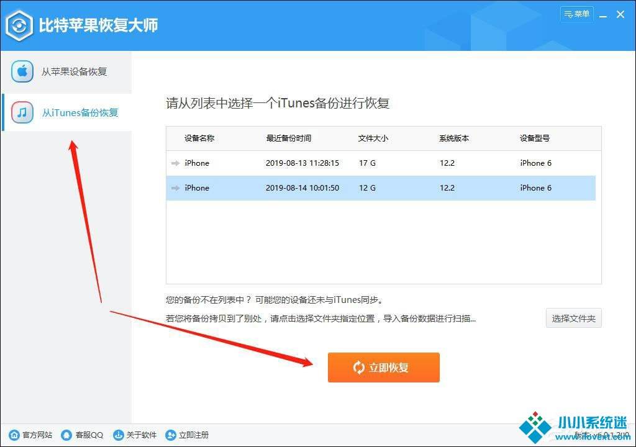Click the iTunes music note icon
636x447 pixels.
tap(22, 112)
